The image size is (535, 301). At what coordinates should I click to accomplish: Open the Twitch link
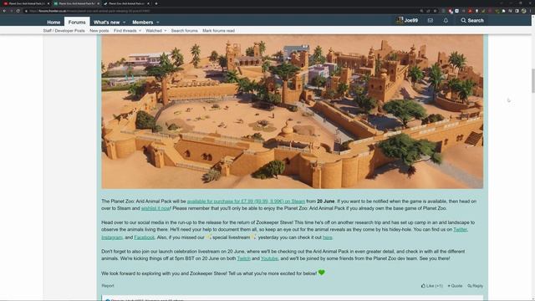243,258
